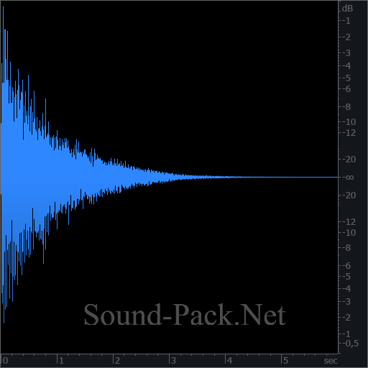Click the lower -3 dB scale mark
This screenshot has height=368, width=368.
click(x=346, y=302)
